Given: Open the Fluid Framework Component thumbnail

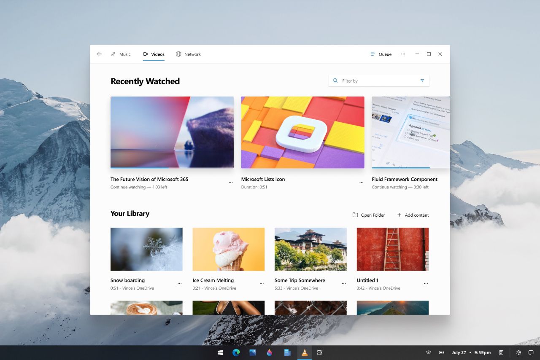Looking at the screenshot, I should click(x=411, y=132).
